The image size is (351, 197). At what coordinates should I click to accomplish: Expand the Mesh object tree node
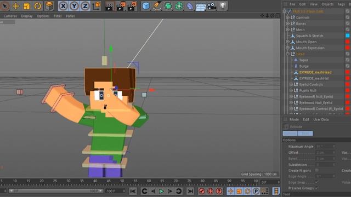(288, 30)
